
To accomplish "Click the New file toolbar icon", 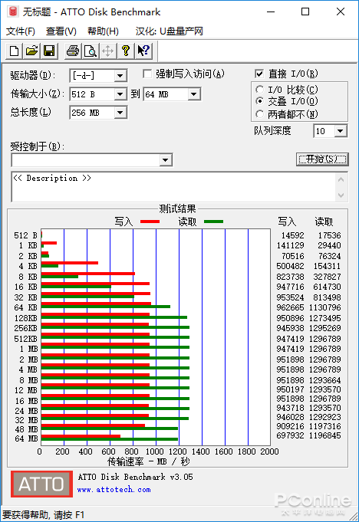I will tap(14, 51).
